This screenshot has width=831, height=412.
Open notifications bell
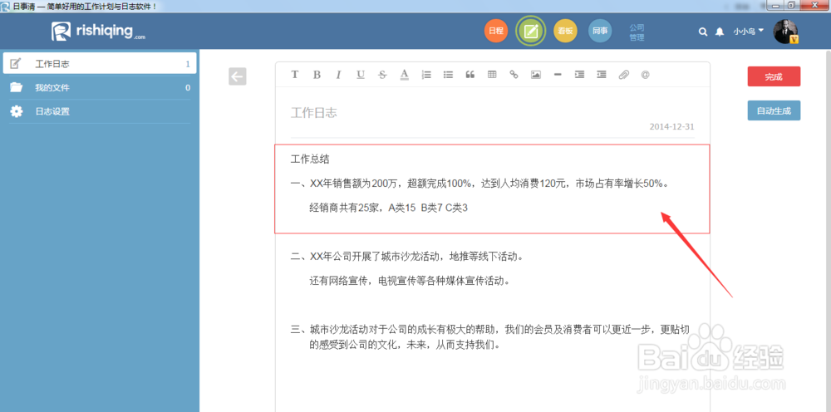tap(719, 32)
